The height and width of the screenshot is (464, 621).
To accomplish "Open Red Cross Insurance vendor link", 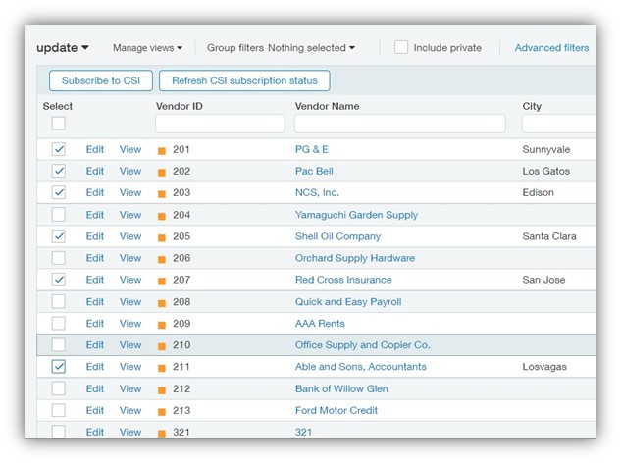I will [x=344, y=280].
